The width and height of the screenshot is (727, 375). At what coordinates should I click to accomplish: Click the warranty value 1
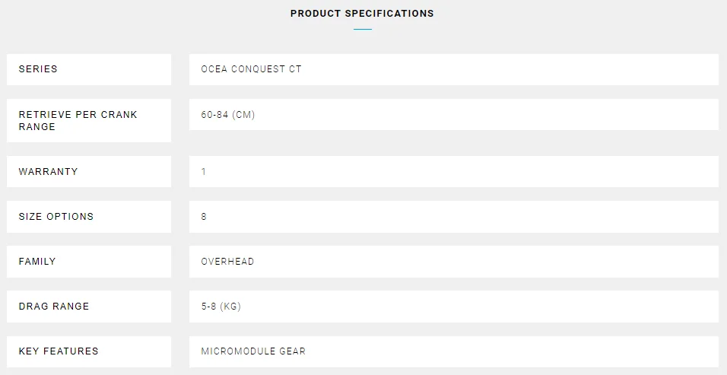204,172
